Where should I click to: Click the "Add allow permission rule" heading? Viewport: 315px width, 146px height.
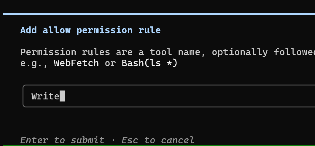90,30
